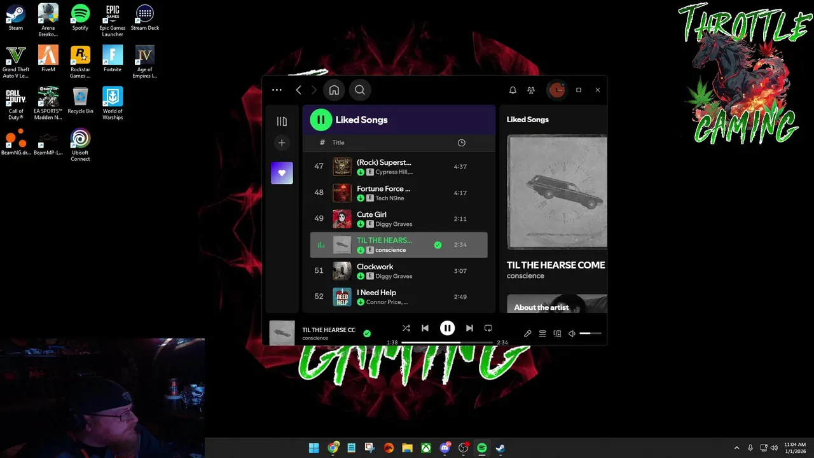Open Diggy Graves link under Cute Girl

[394, 224]
